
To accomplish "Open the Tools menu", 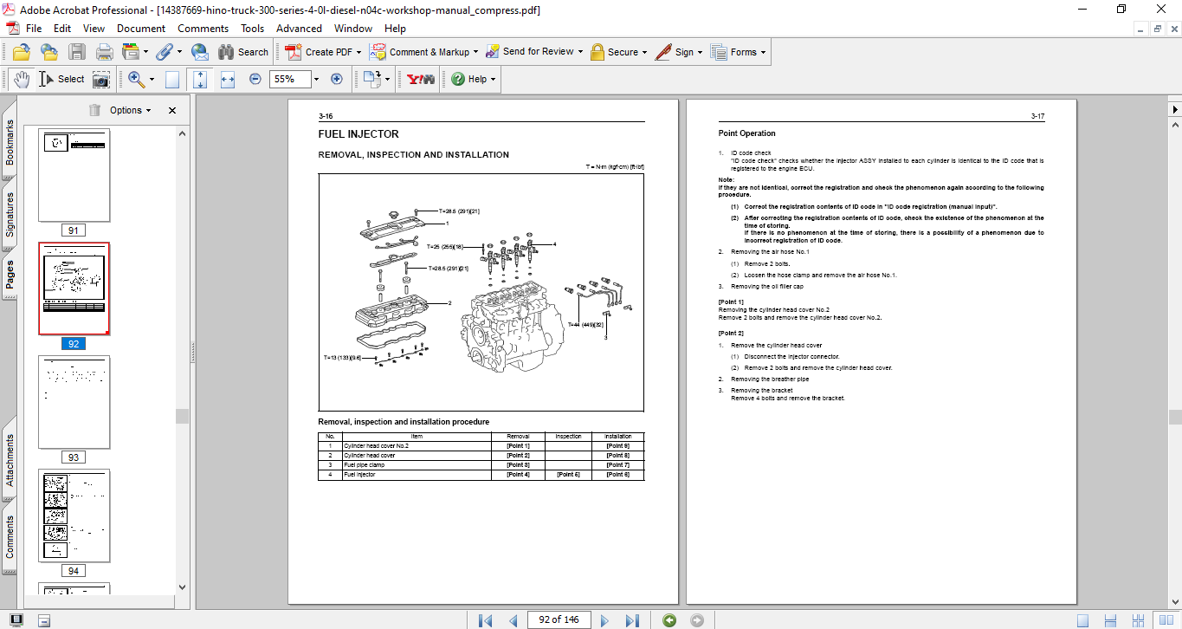I will pyautogui.click(x=252, y=29).
